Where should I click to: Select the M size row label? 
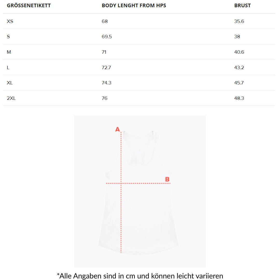9,52
